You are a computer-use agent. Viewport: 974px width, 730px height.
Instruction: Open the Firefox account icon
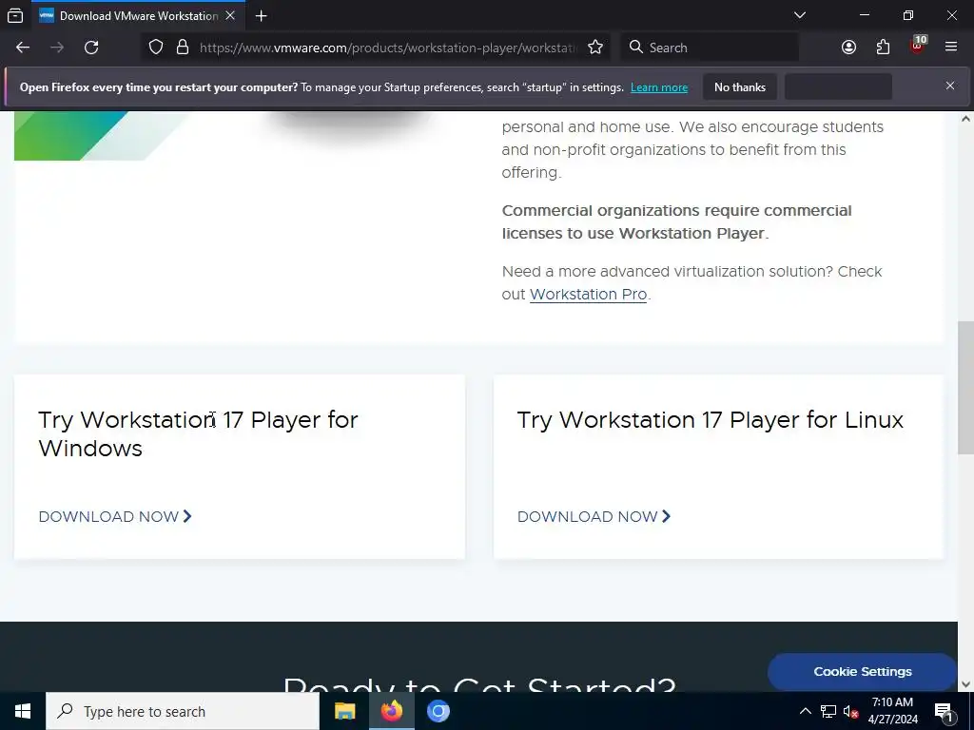[848, 48]
